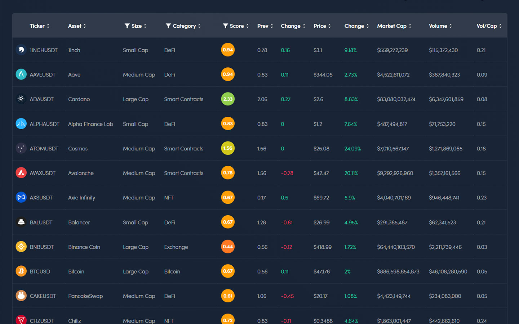Viewport: 519px width, 324px height.
Task: Click the Binance Coin logo icon
Action: pyautogui.click(x=21, y=247)
